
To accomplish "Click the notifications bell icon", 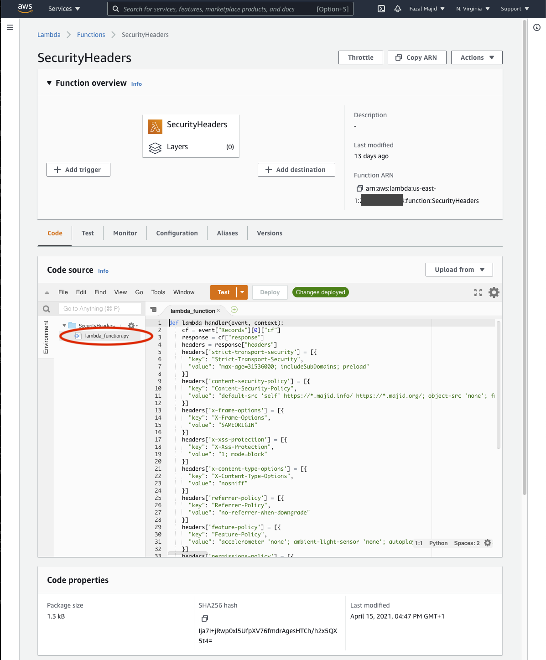I will click(398, 9).
